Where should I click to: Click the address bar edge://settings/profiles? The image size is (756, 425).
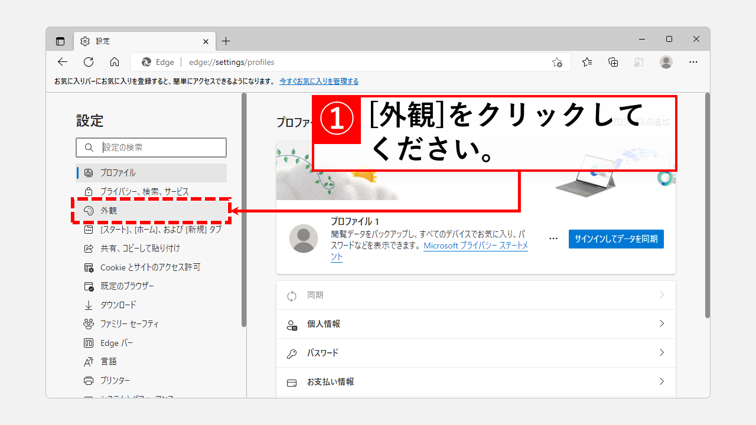pos(350,62)
